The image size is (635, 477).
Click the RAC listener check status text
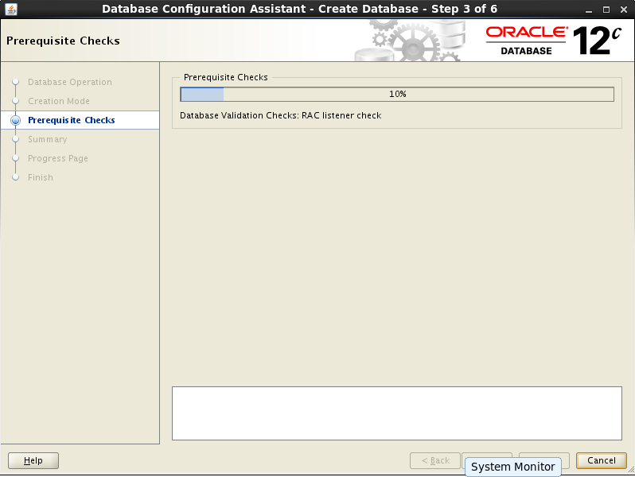[x=281, y=115]
